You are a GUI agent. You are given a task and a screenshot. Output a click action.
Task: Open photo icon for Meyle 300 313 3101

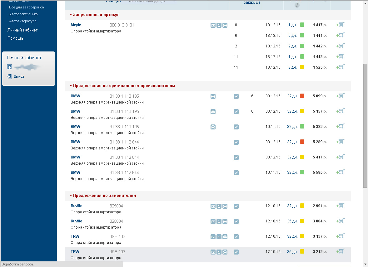pyautogui.click(x=213, y=25)
